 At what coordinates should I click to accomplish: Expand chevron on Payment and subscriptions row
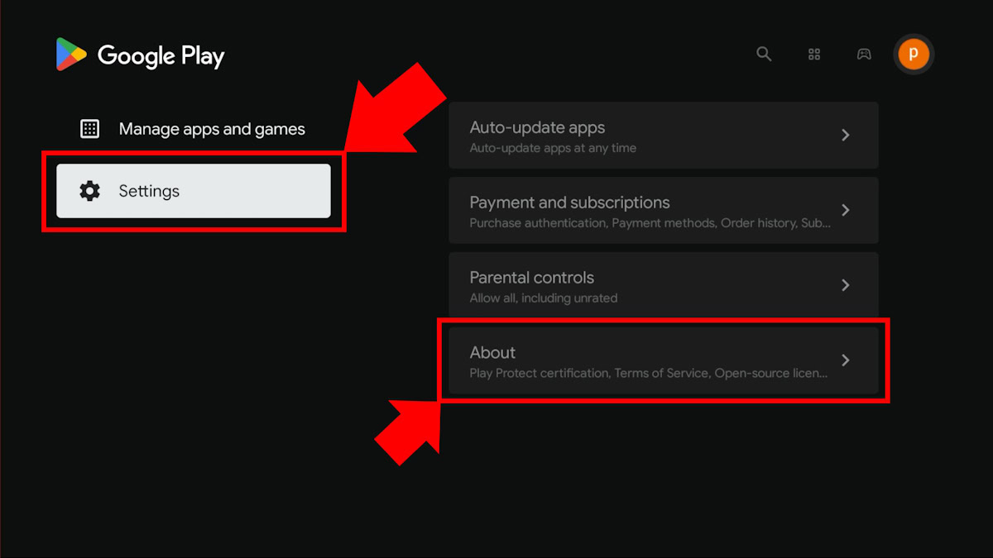point(846,210)
